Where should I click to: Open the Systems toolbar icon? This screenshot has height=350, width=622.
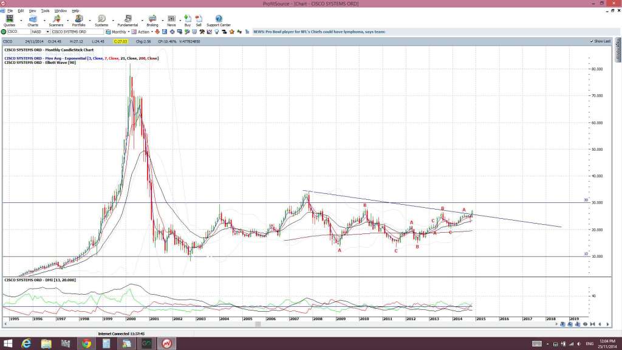(x=101, y=21)
